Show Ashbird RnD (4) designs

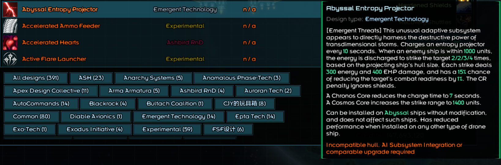pos(202,91)
